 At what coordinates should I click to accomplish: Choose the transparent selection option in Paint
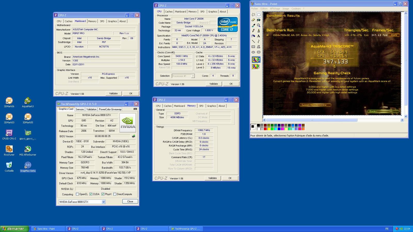click(x=256, y=67)
